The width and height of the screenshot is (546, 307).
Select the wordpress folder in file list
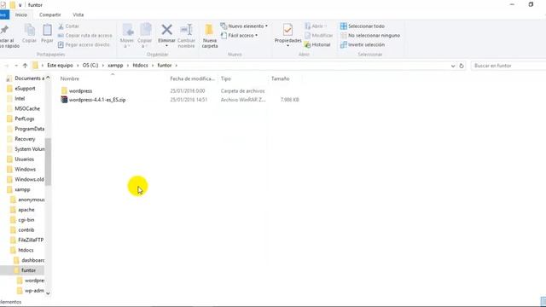[x=80, y=91]
